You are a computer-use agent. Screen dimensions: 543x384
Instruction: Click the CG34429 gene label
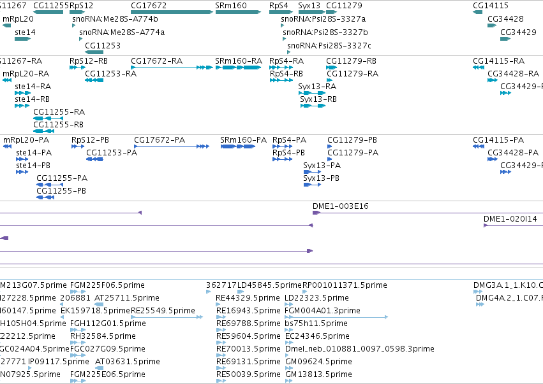[518, 32]
